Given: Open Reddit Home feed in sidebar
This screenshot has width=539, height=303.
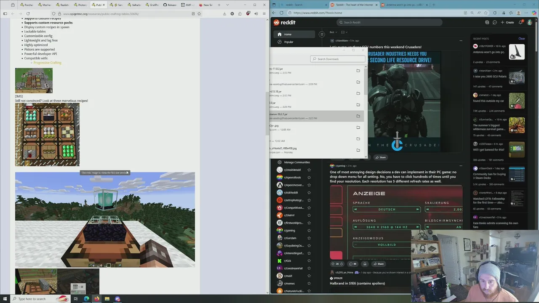Looking at the screenshot, I should (294, 34).
